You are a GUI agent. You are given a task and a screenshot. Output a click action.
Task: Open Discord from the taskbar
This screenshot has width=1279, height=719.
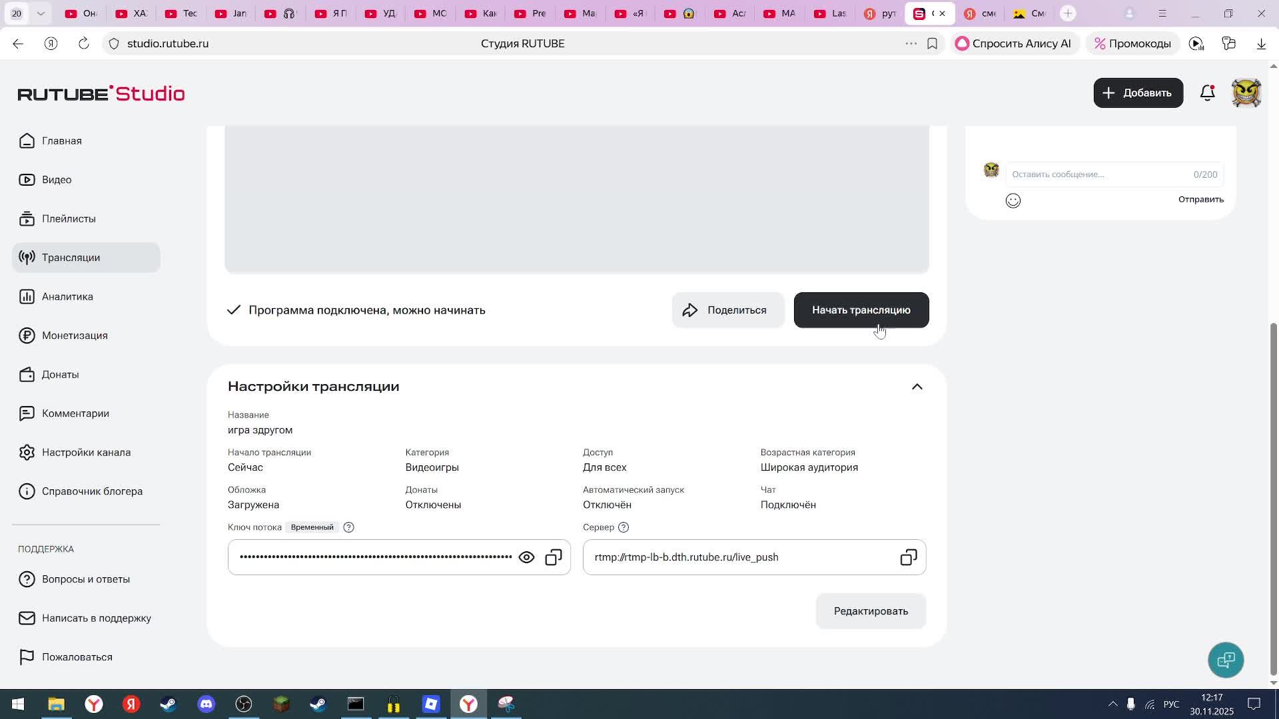206,704
